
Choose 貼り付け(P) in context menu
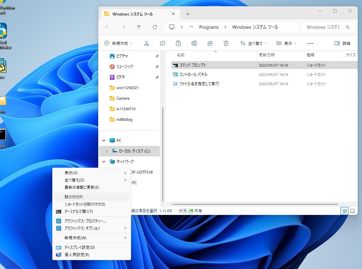pos(92,197)
